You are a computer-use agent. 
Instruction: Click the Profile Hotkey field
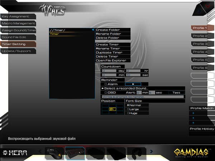(x=202, y=133)
